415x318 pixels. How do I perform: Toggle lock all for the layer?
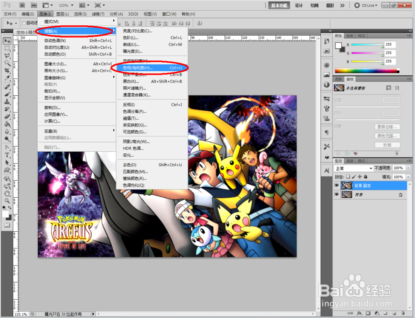coord(366,177)
